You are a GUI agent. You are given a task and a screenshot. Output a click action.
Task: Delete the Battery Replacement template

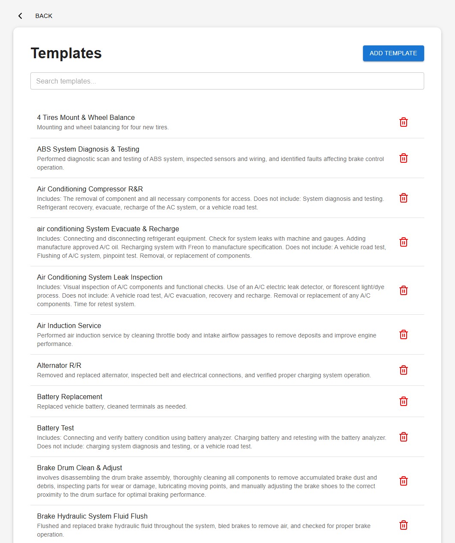click(403, 402)
